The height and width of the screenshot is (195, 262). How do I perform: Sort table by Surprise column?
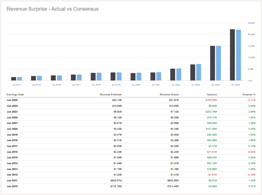click(212, 94)
